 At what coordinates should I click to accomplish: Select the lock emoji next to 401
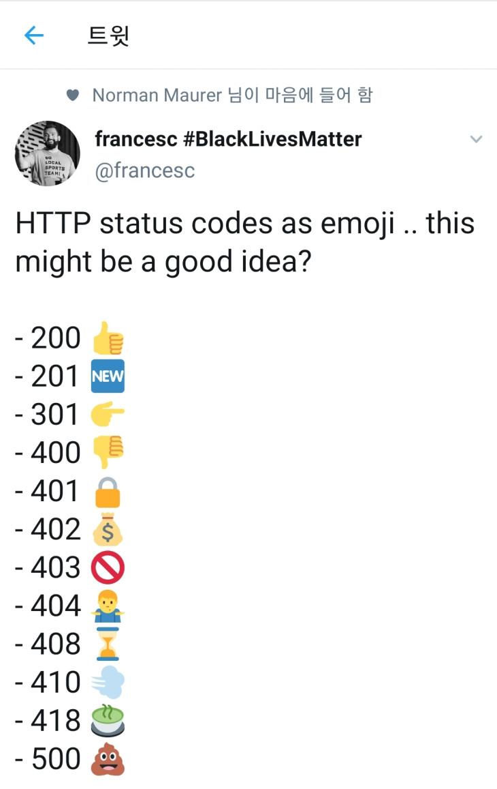[108, 490]
